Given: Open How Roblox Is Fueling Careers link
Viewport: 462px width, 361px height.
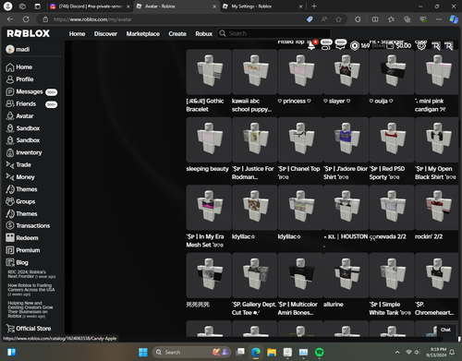Looking at the screenshot, I should point(31,290).
